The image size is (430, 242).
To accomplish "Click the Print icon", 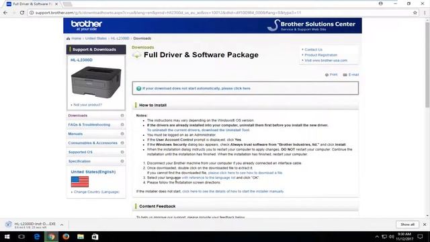I will tap(327, 75).
